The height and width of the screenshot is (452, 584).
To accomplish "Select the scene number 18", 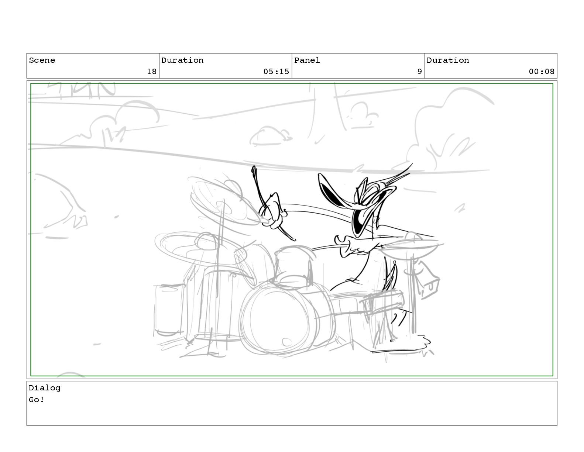I will pyautogui.click(x=152, y=72).
